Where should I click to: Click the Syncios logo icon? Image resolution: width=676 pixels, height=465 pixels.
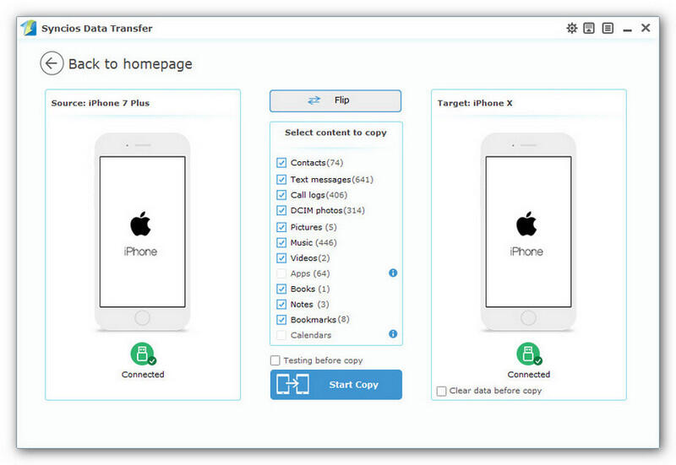(x=29, y=28)
